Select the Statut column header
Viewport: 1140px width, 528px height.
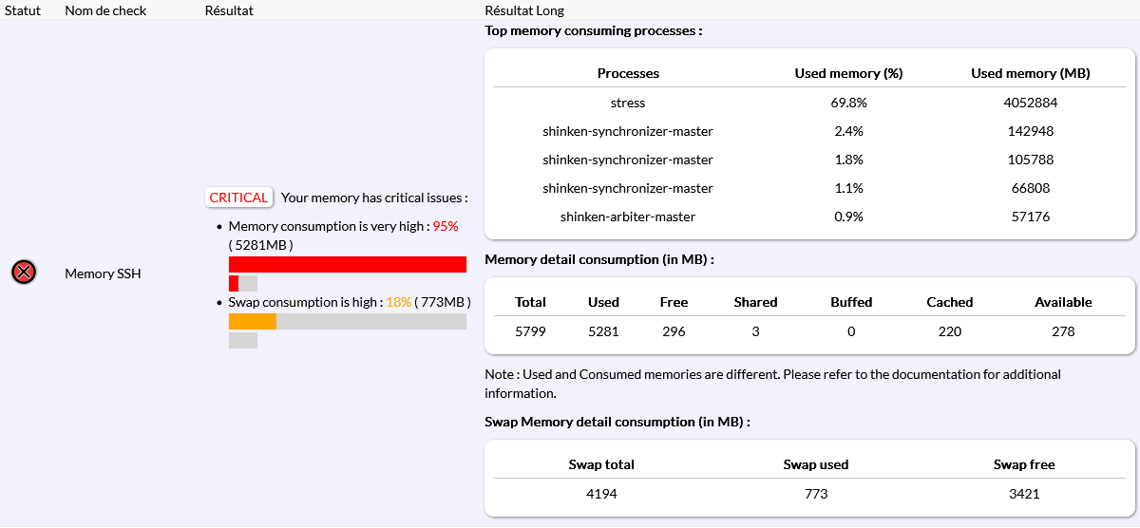(23, 10)
